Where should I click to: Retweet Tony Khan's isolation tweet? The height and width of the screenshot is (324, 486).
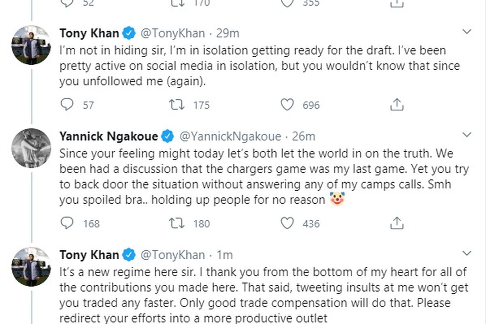coord(177,105)
